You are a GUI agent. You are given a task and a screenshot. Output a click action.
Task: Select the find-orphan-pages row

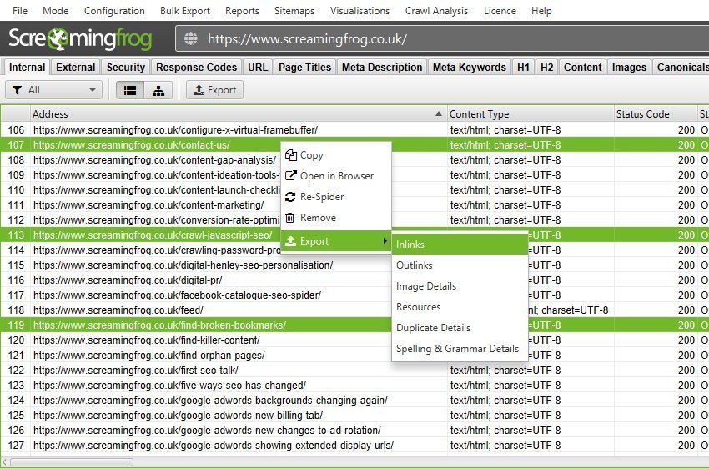click(149, 356)
